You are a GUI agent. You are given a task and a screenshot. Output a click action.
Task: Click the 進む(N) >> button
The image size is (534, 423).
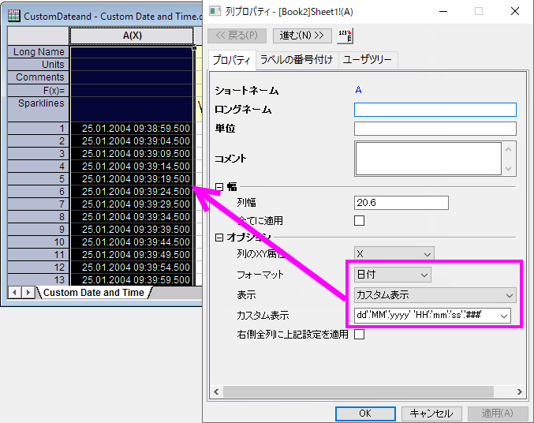coord(302,36)
